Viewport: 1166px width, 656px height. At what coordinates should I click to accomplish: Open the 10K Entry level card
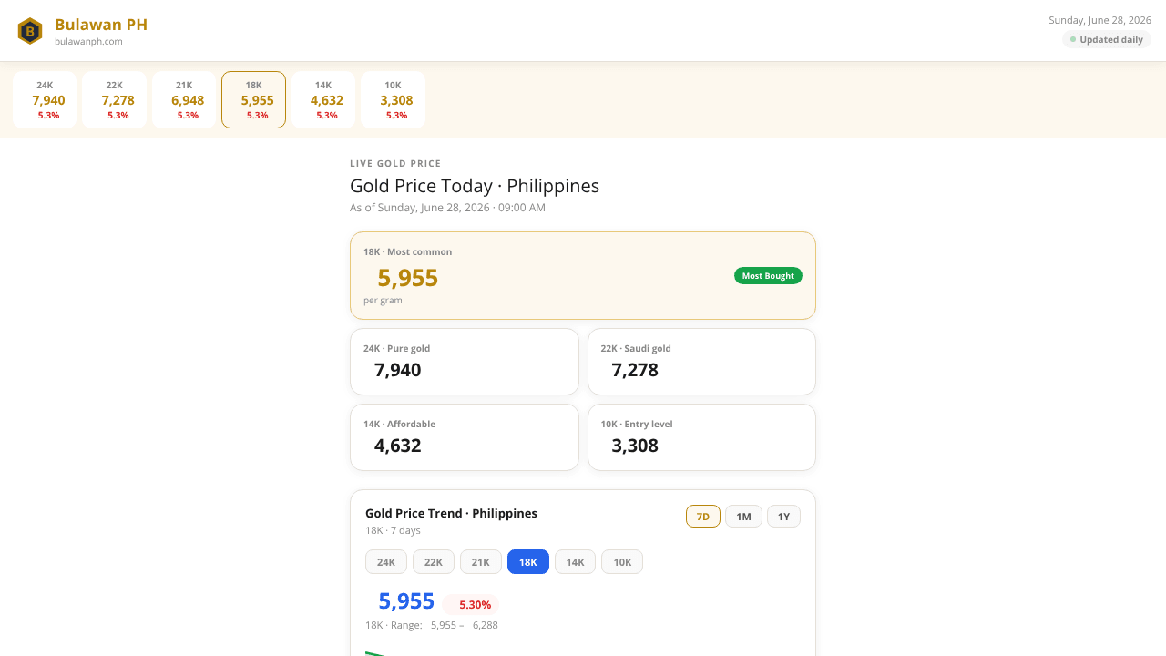coord(701,437)
